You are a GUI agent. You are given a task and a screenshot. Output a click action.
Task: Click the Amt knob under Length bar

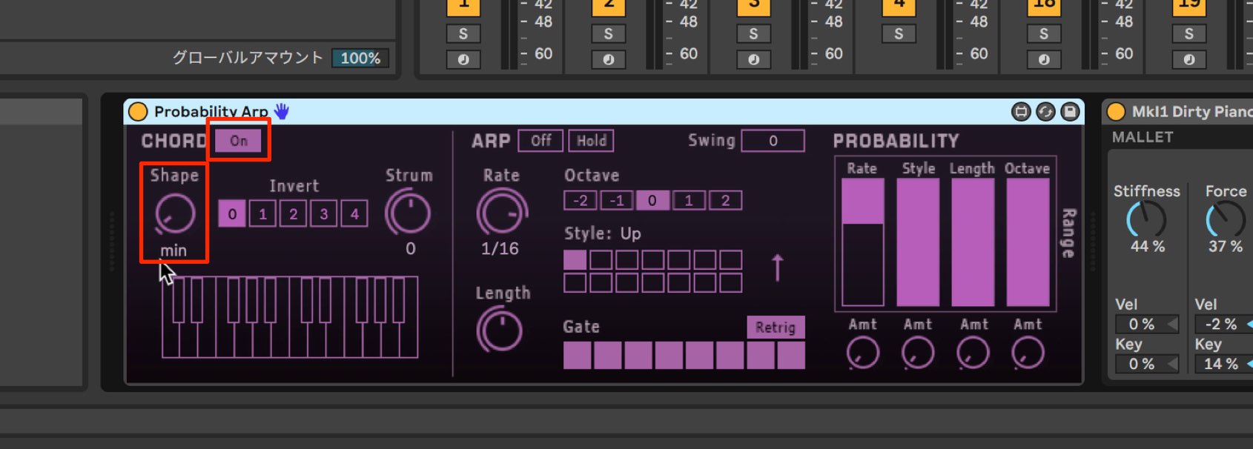click(x=973, y=353)
